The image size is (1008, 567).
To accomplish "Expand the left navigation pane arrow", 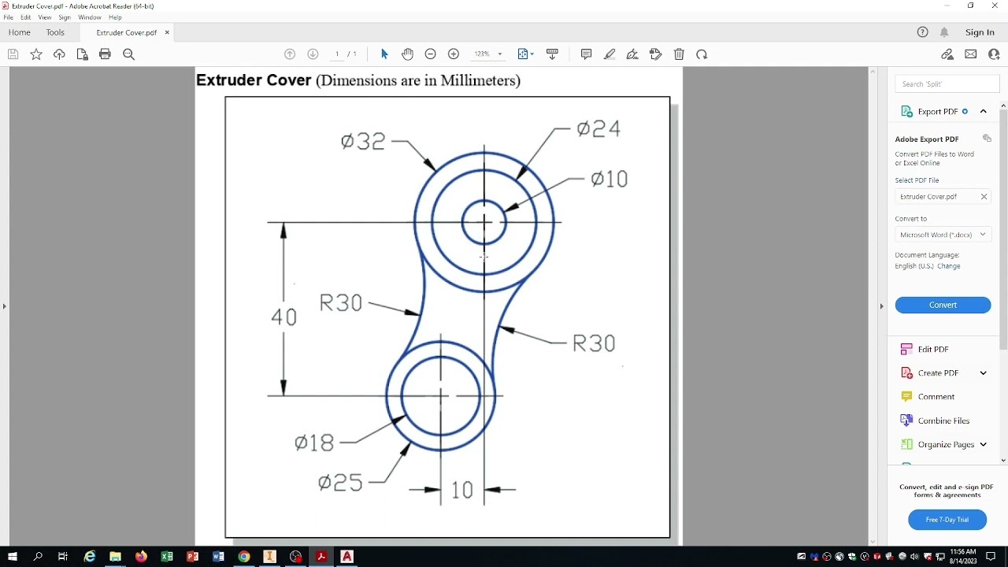I will click(4, 306).
